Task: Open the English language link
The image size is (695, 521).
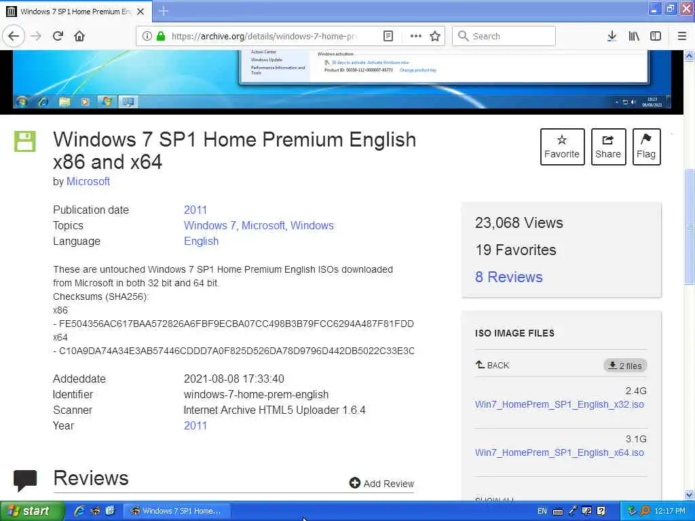Action: click(201, 242)
